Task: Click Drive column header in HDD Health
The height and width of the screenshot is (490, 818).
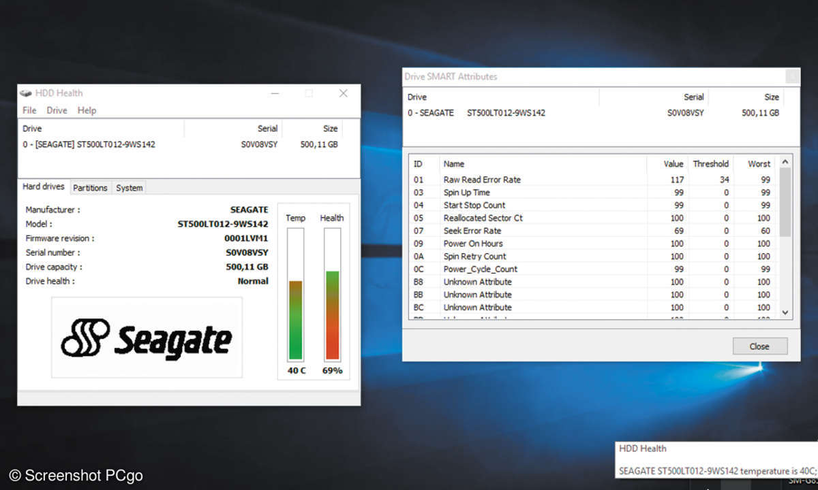Action: tap(102, 128)
